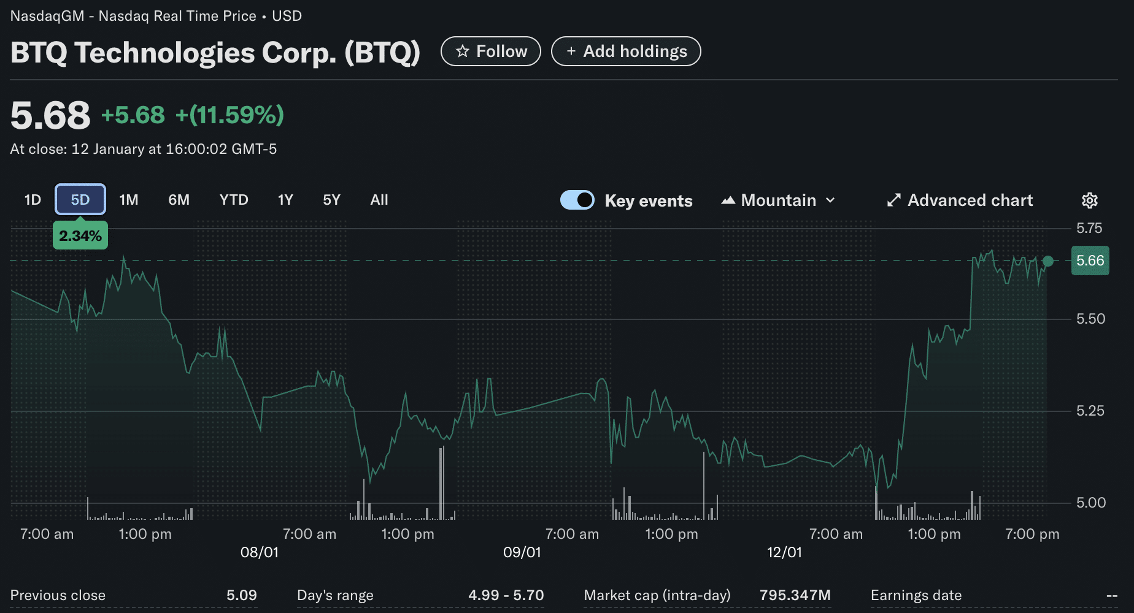
Task: Open chart settings gear icon
Action: 1089,200
